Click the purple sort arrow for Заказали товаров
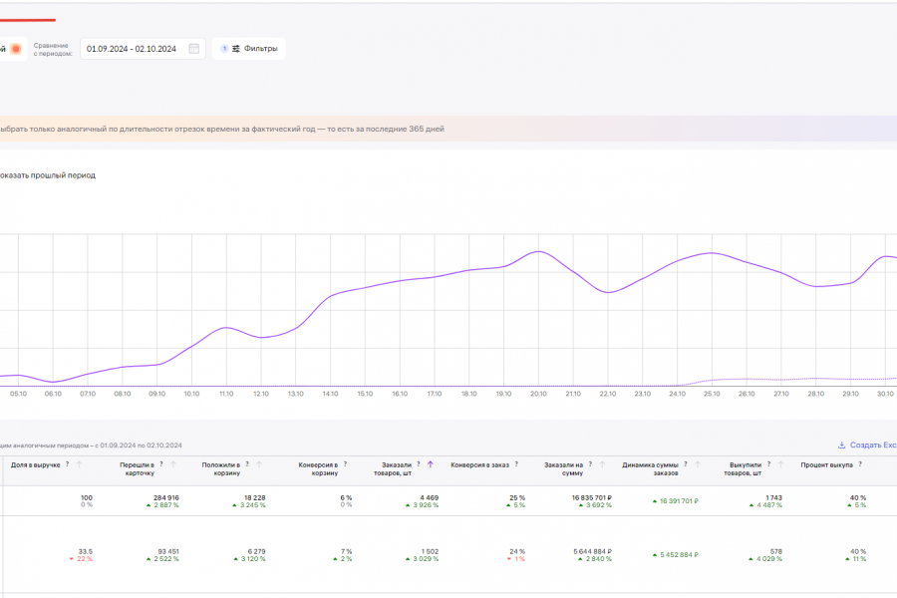 click(431, 464)
